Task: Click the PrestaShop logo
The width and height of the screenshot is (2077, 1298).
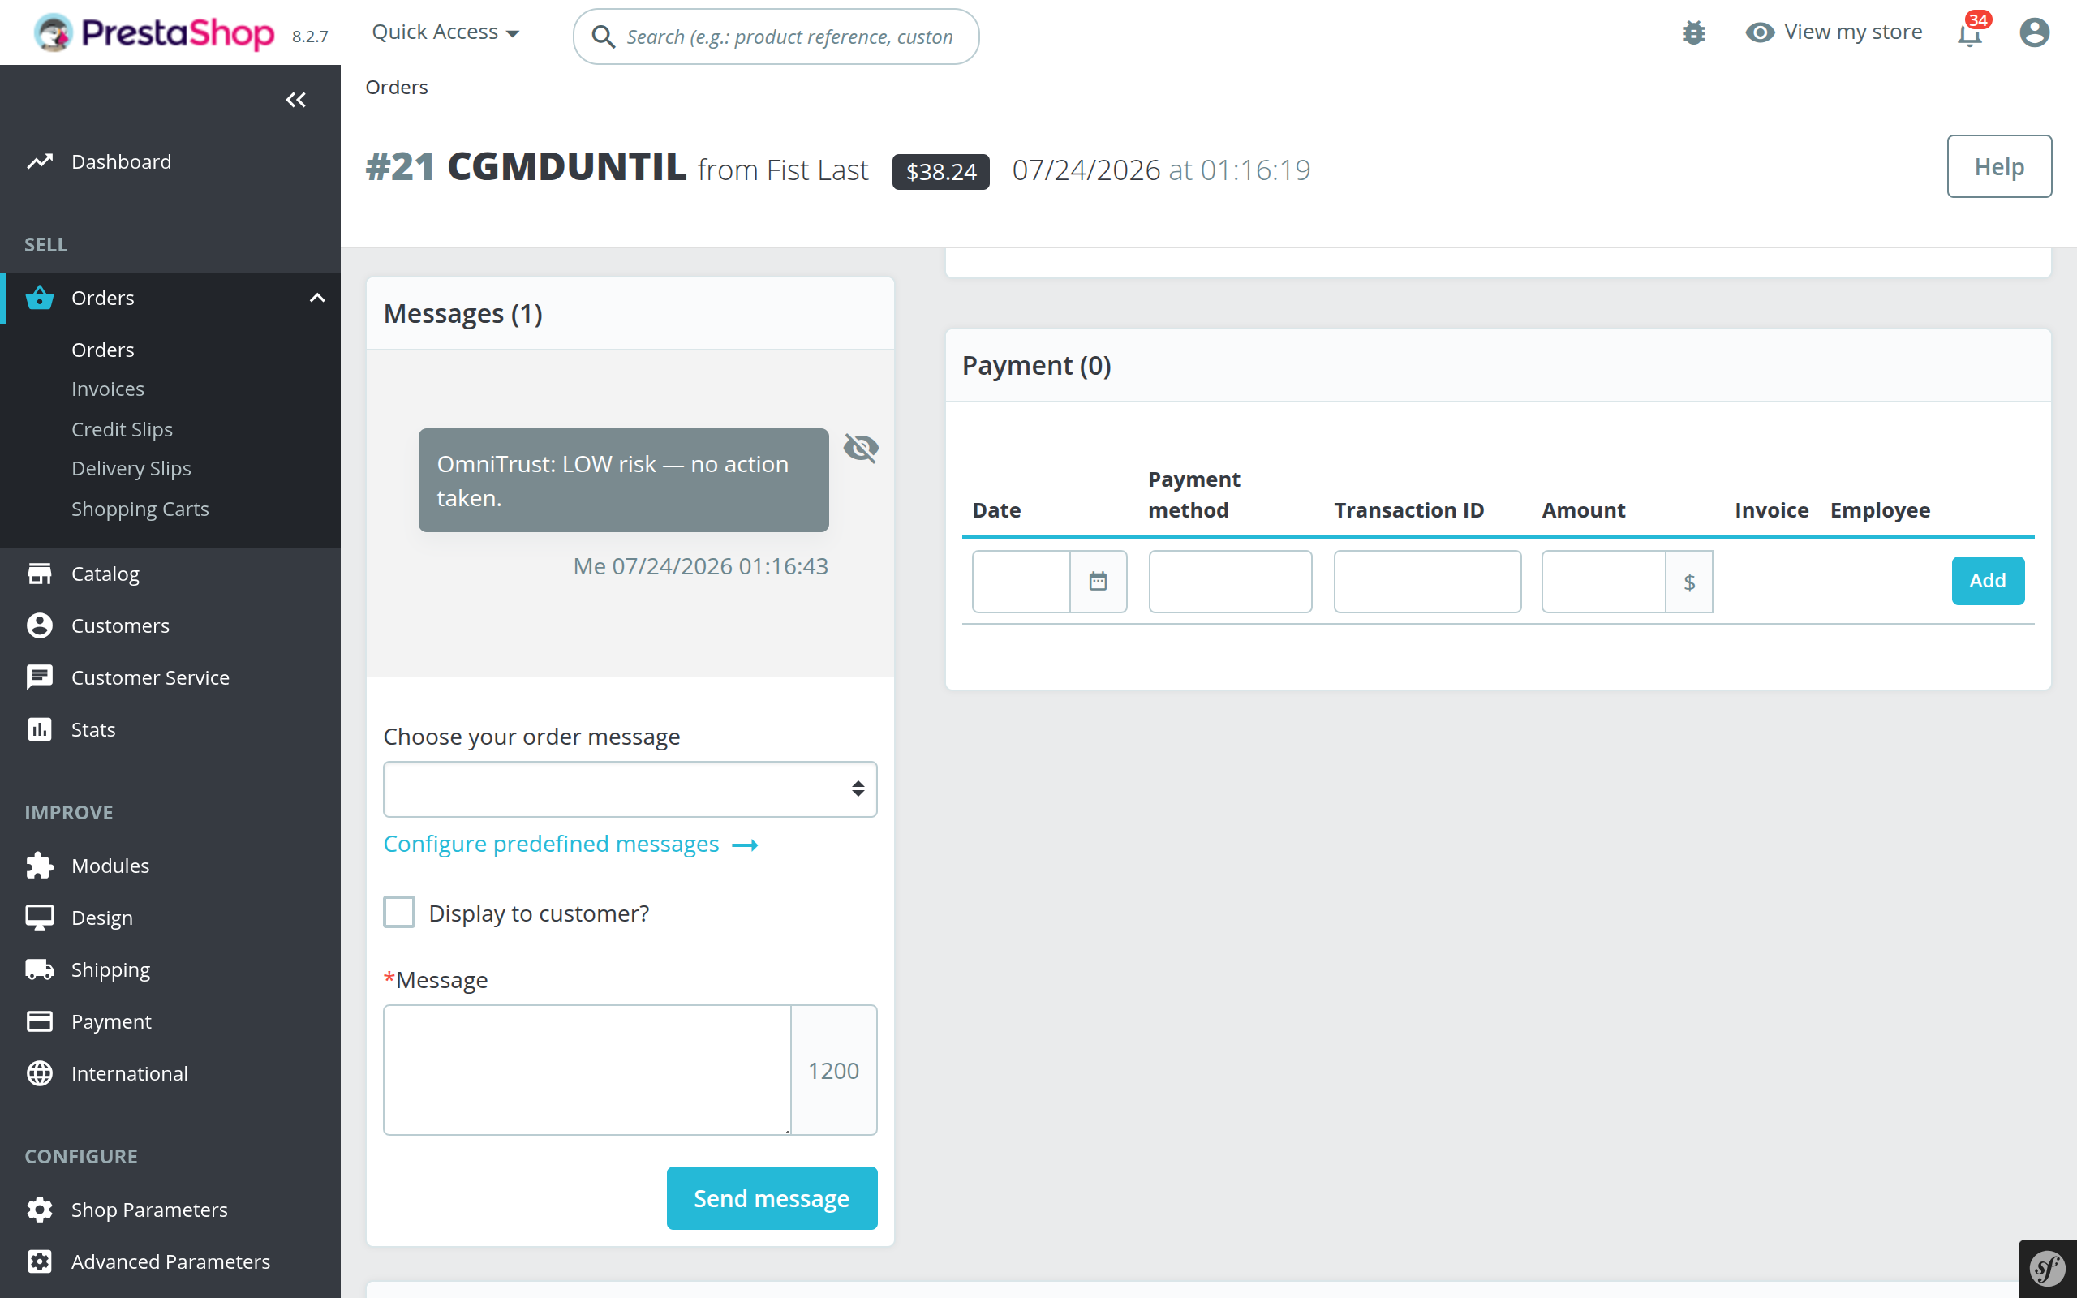Action: coord(153,32)
